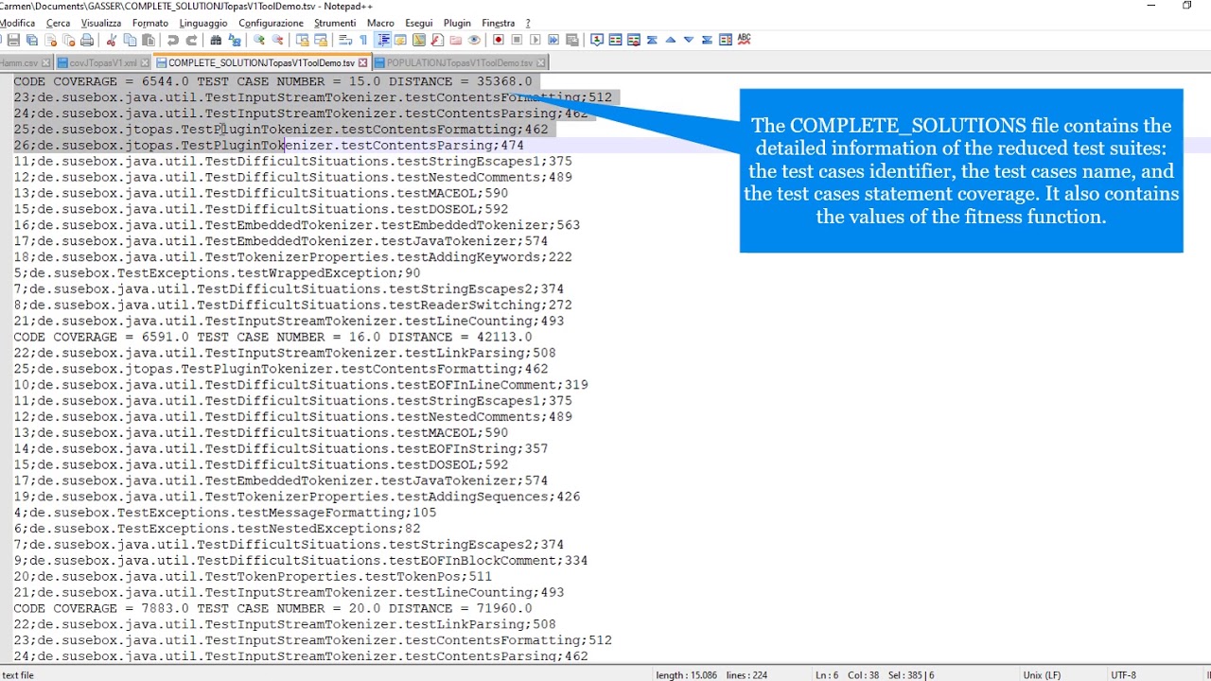Toggle synchronized vertical scrolling

(x=303, y=40)
